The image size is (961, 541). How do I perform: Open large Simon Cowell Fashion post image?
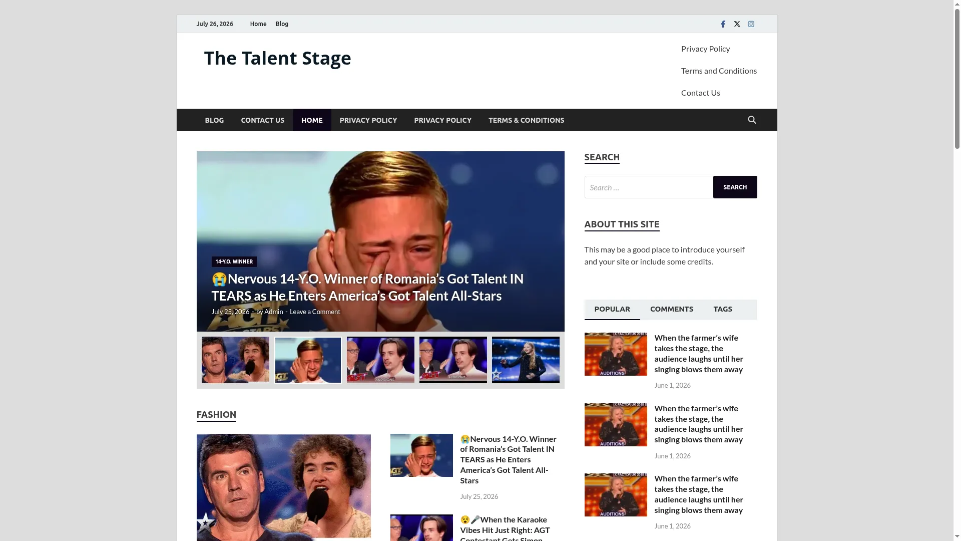(x=284, y=487)
